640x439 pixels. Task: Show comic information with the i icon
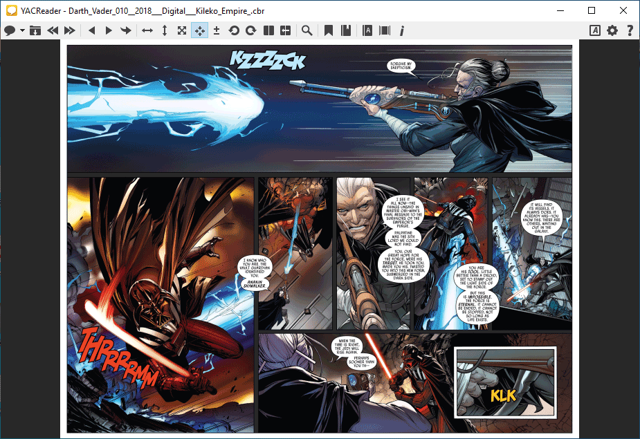[402, 30]
